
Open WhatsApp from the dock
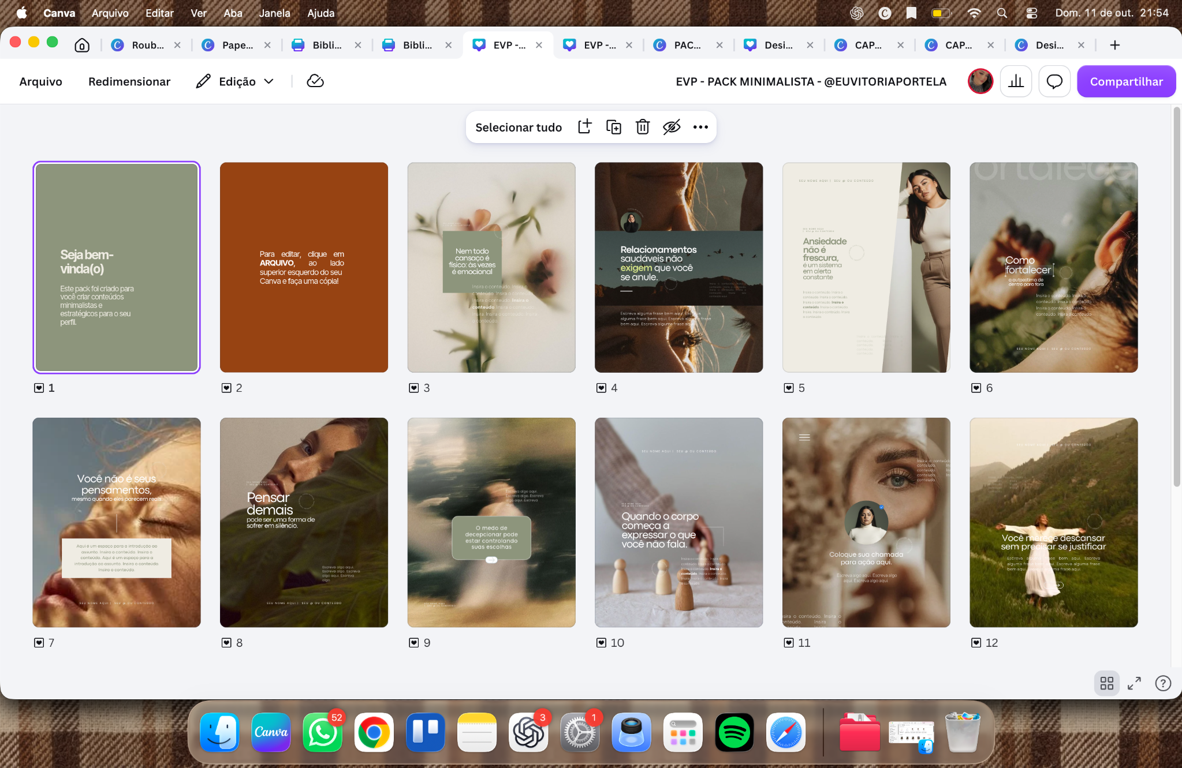click(322, 732)
